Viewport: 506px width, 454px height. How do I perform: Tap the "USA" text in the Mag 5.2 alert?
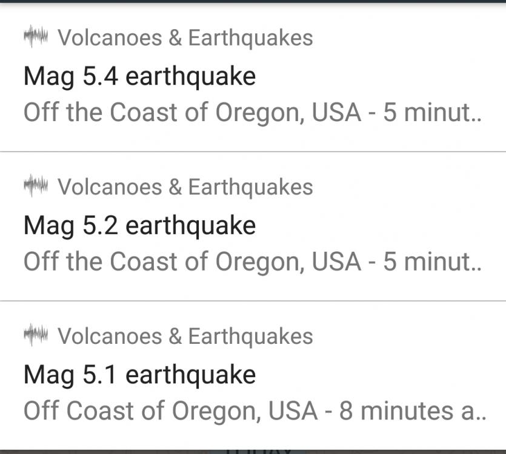click(x=336, y=262)
